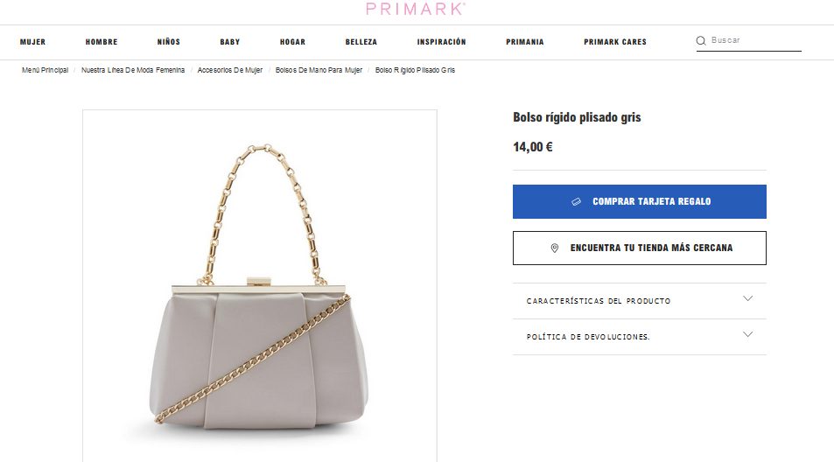Click the gift card icon on blue button
The height and width of the screenshot is (462, 834).
(576, 201)
